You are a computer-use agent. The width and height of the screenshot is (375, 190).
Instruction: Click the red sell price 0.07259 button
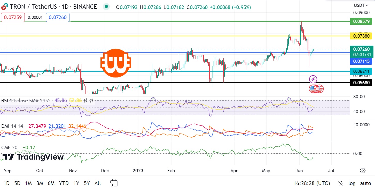[13, 17]
